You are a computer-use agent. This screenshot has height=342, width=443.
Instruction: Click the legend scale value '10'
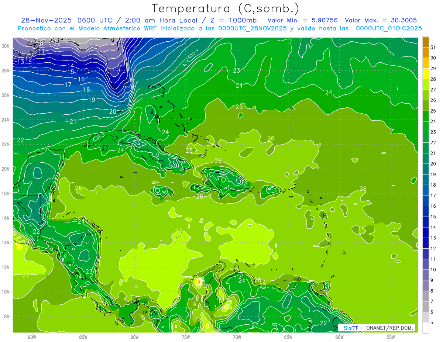pos(433,270)
